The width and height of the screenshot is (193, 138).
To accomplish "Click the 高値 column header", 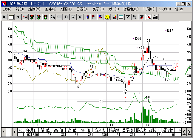I will (59, 130).
